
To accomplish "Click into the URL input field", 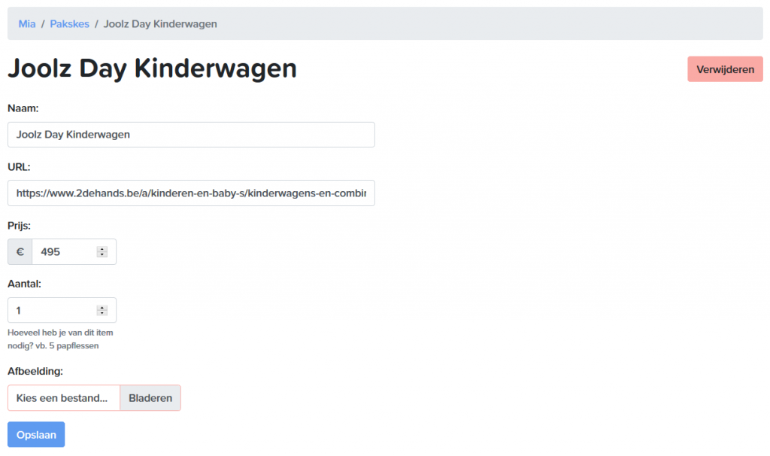I will pyautogui.click(x=191, y=193).
